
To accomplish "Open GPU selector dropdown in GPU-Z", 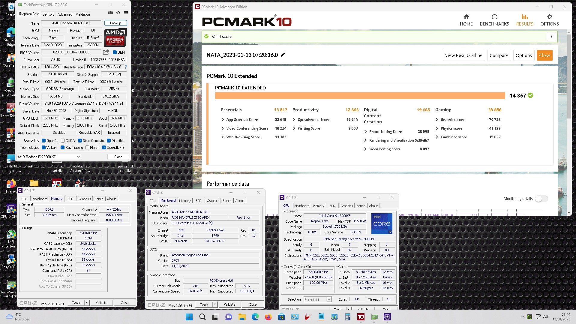I will (49, 157).
